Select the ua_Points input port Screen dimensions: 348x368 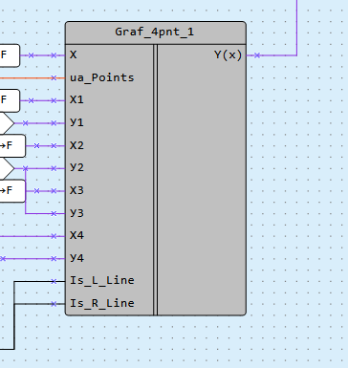(102, 77)
